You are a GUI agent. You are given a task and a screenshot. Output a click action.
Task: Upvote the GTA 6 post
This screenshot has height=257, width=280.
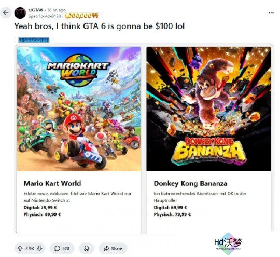(x=20, y=248)
